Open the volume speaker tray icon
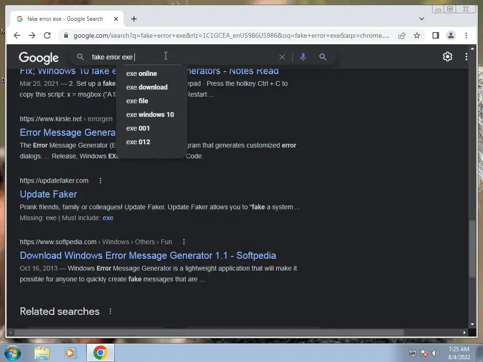483x362 pixels. (435, 353)
